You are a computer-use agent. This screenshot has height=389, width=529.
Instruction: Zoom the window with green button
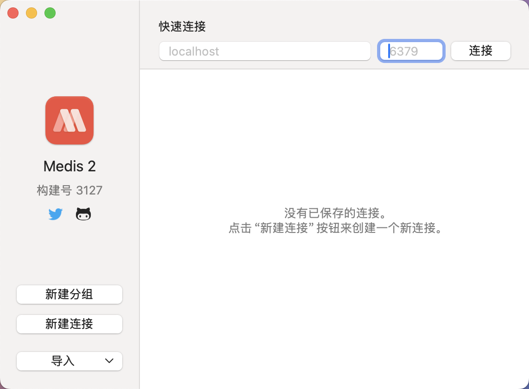(x=50, y=13)
